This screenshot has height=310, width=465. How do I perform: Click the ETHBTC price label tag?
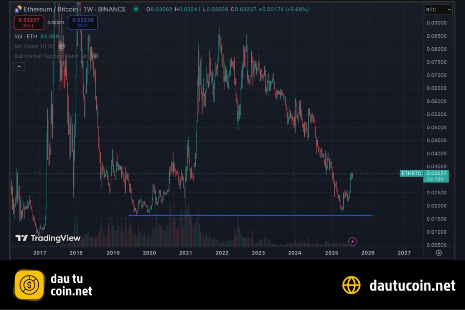(411, 173)
